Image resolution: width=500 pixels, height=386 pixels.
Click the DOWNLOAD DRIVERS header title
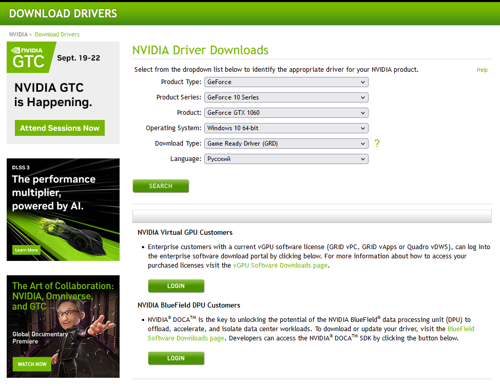(63, 13)
